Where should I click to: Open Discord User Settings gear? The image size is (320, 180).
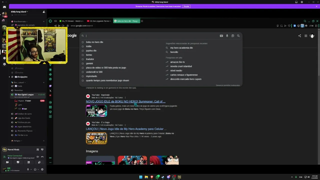click(42, 169)
